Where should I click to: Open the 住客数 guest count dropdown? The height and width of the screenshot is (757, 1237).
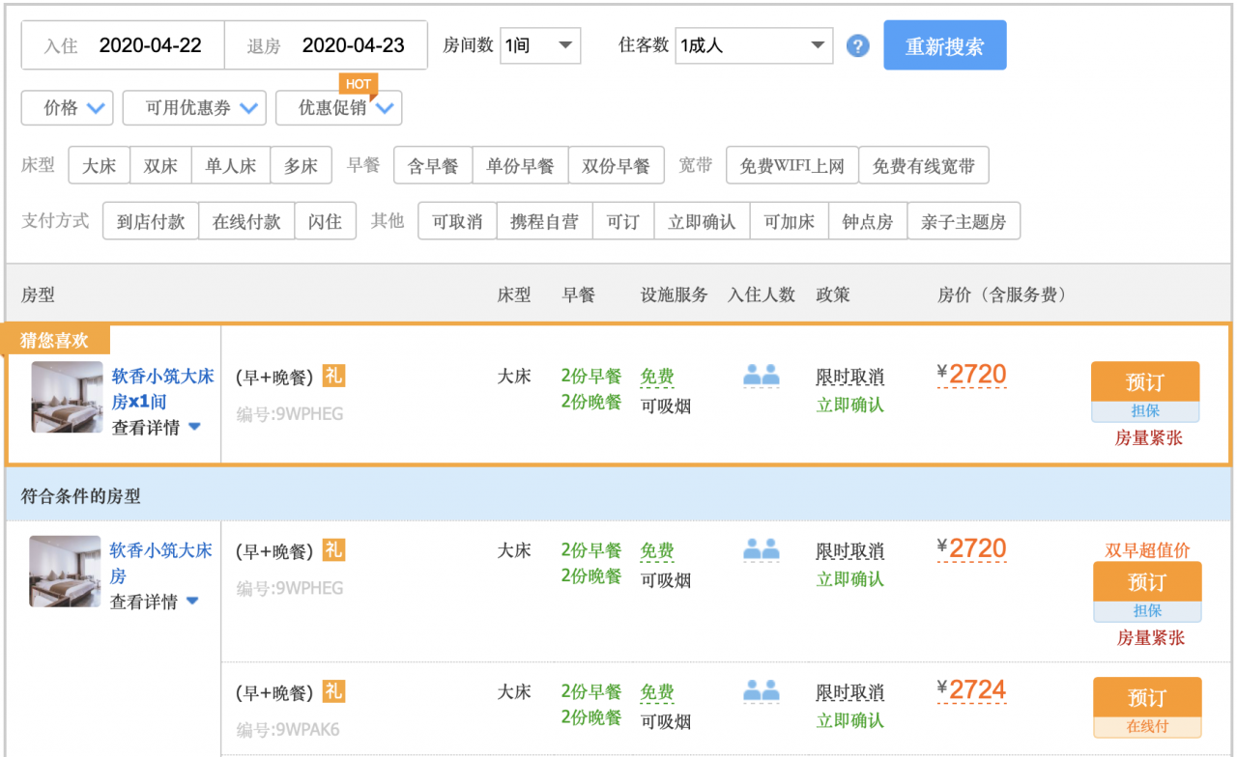754,45
